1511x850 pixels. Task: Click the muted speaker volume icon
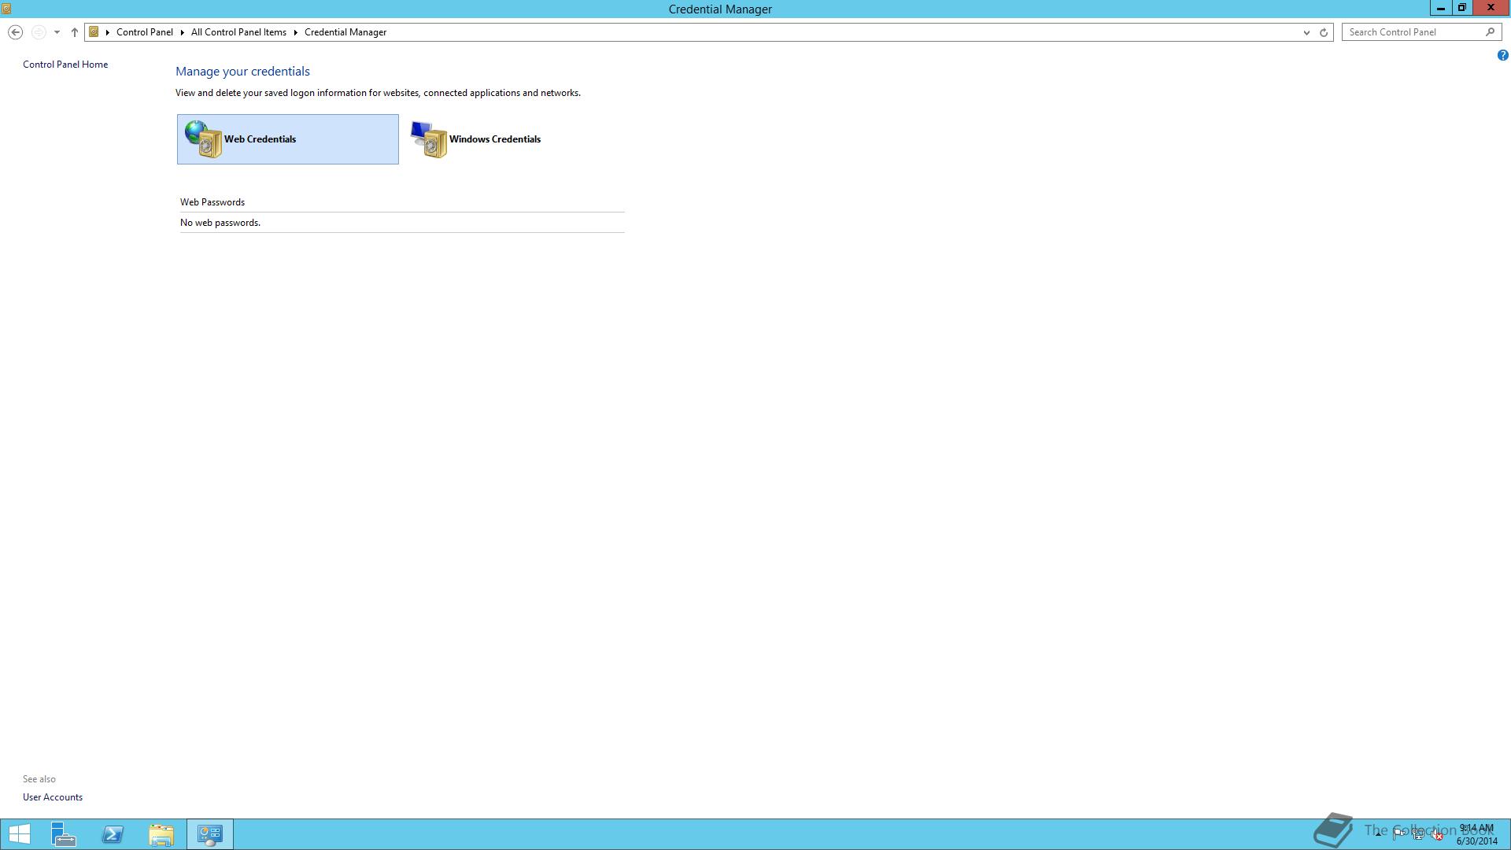tap(1437, 834)
